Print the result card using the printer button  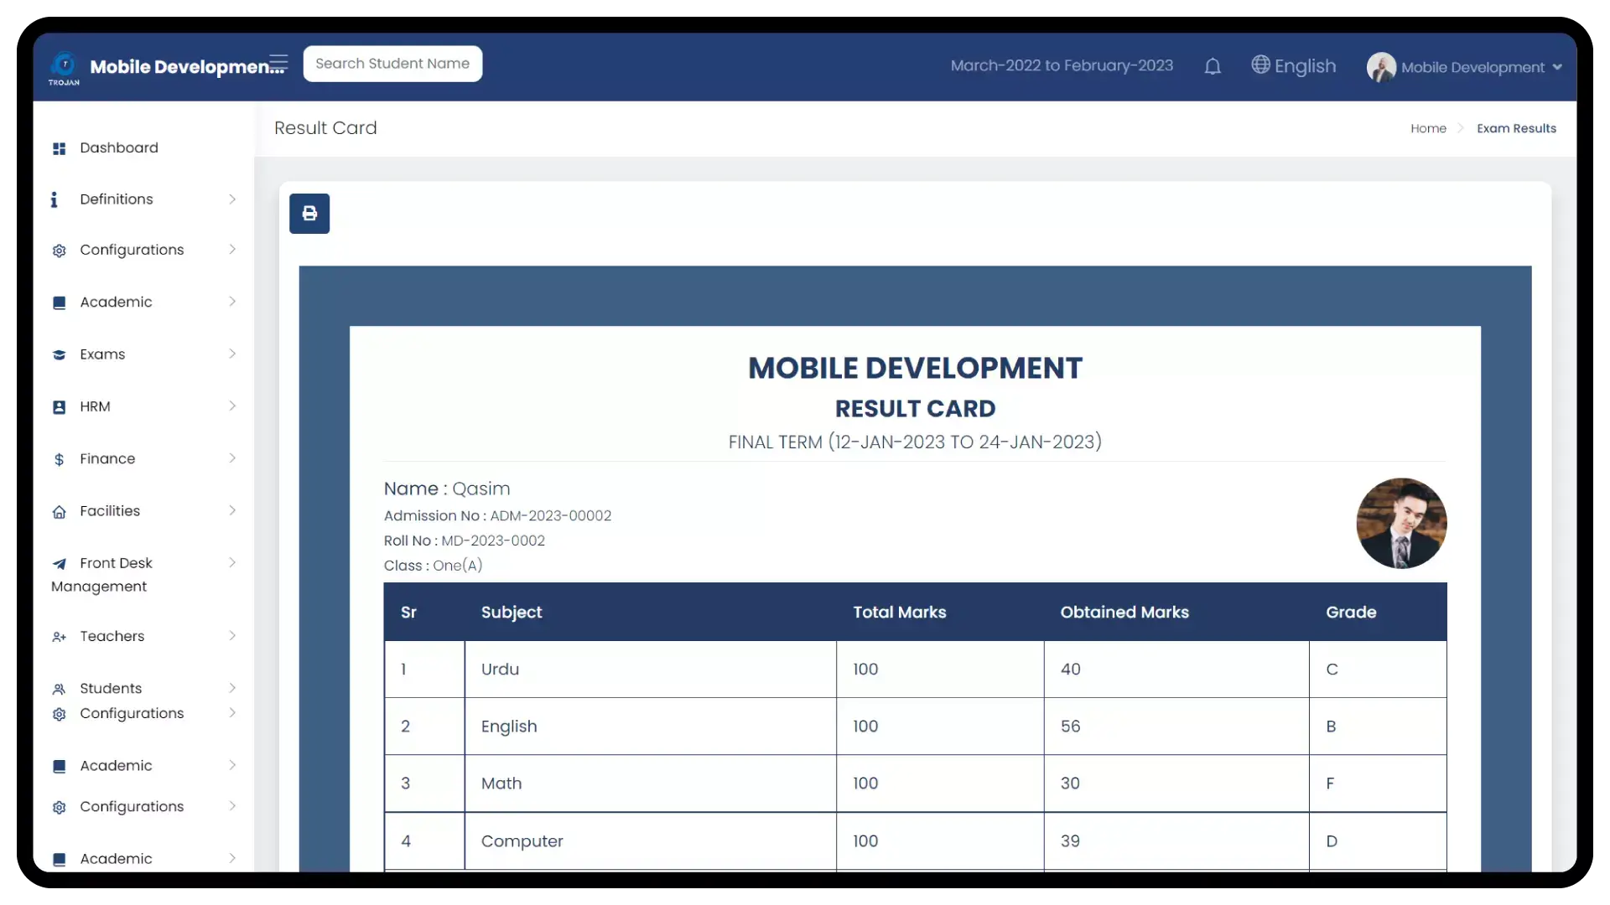309,214
